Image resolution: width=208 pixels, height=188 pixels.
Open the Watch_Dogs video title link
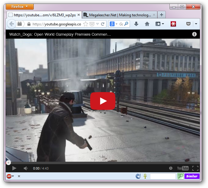coord(60,34)
